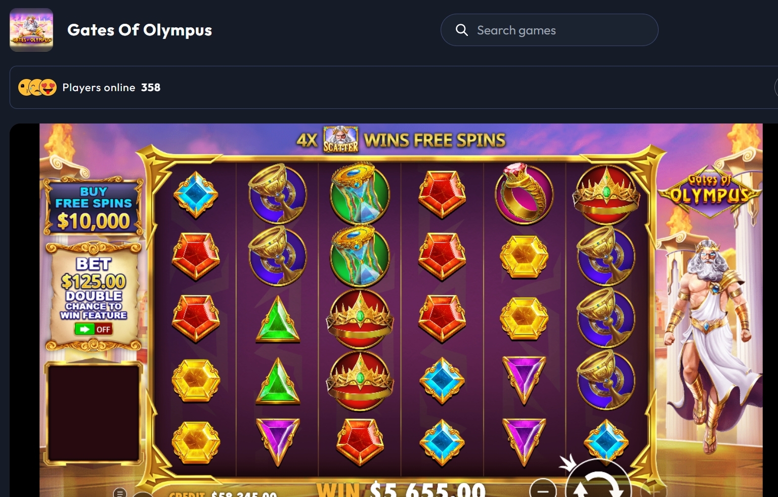This screenshot has height=497, width=778.
Task: Open the hamburger menu icon near credit
Action: pos(120,492)
